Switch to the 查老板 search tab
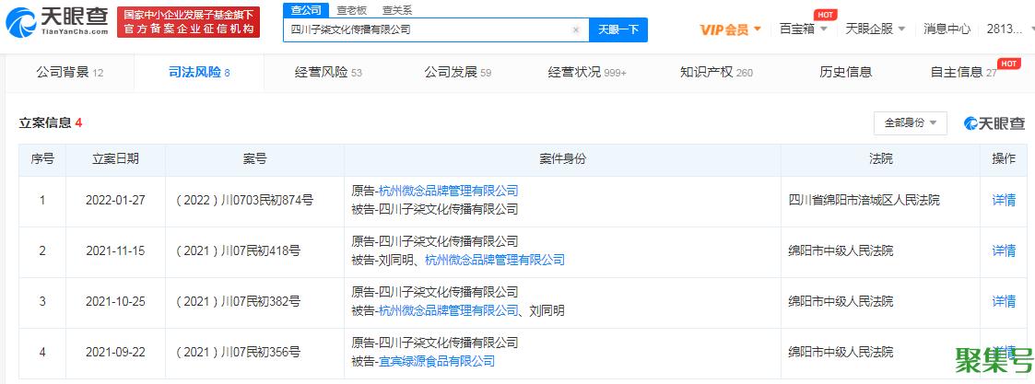 (x=350, y=9)
